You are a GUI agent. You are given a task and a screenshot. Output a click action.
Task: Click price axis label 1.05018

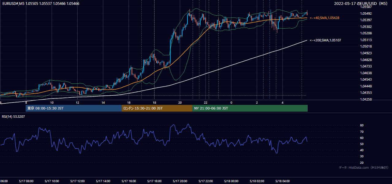coord(366,46)
